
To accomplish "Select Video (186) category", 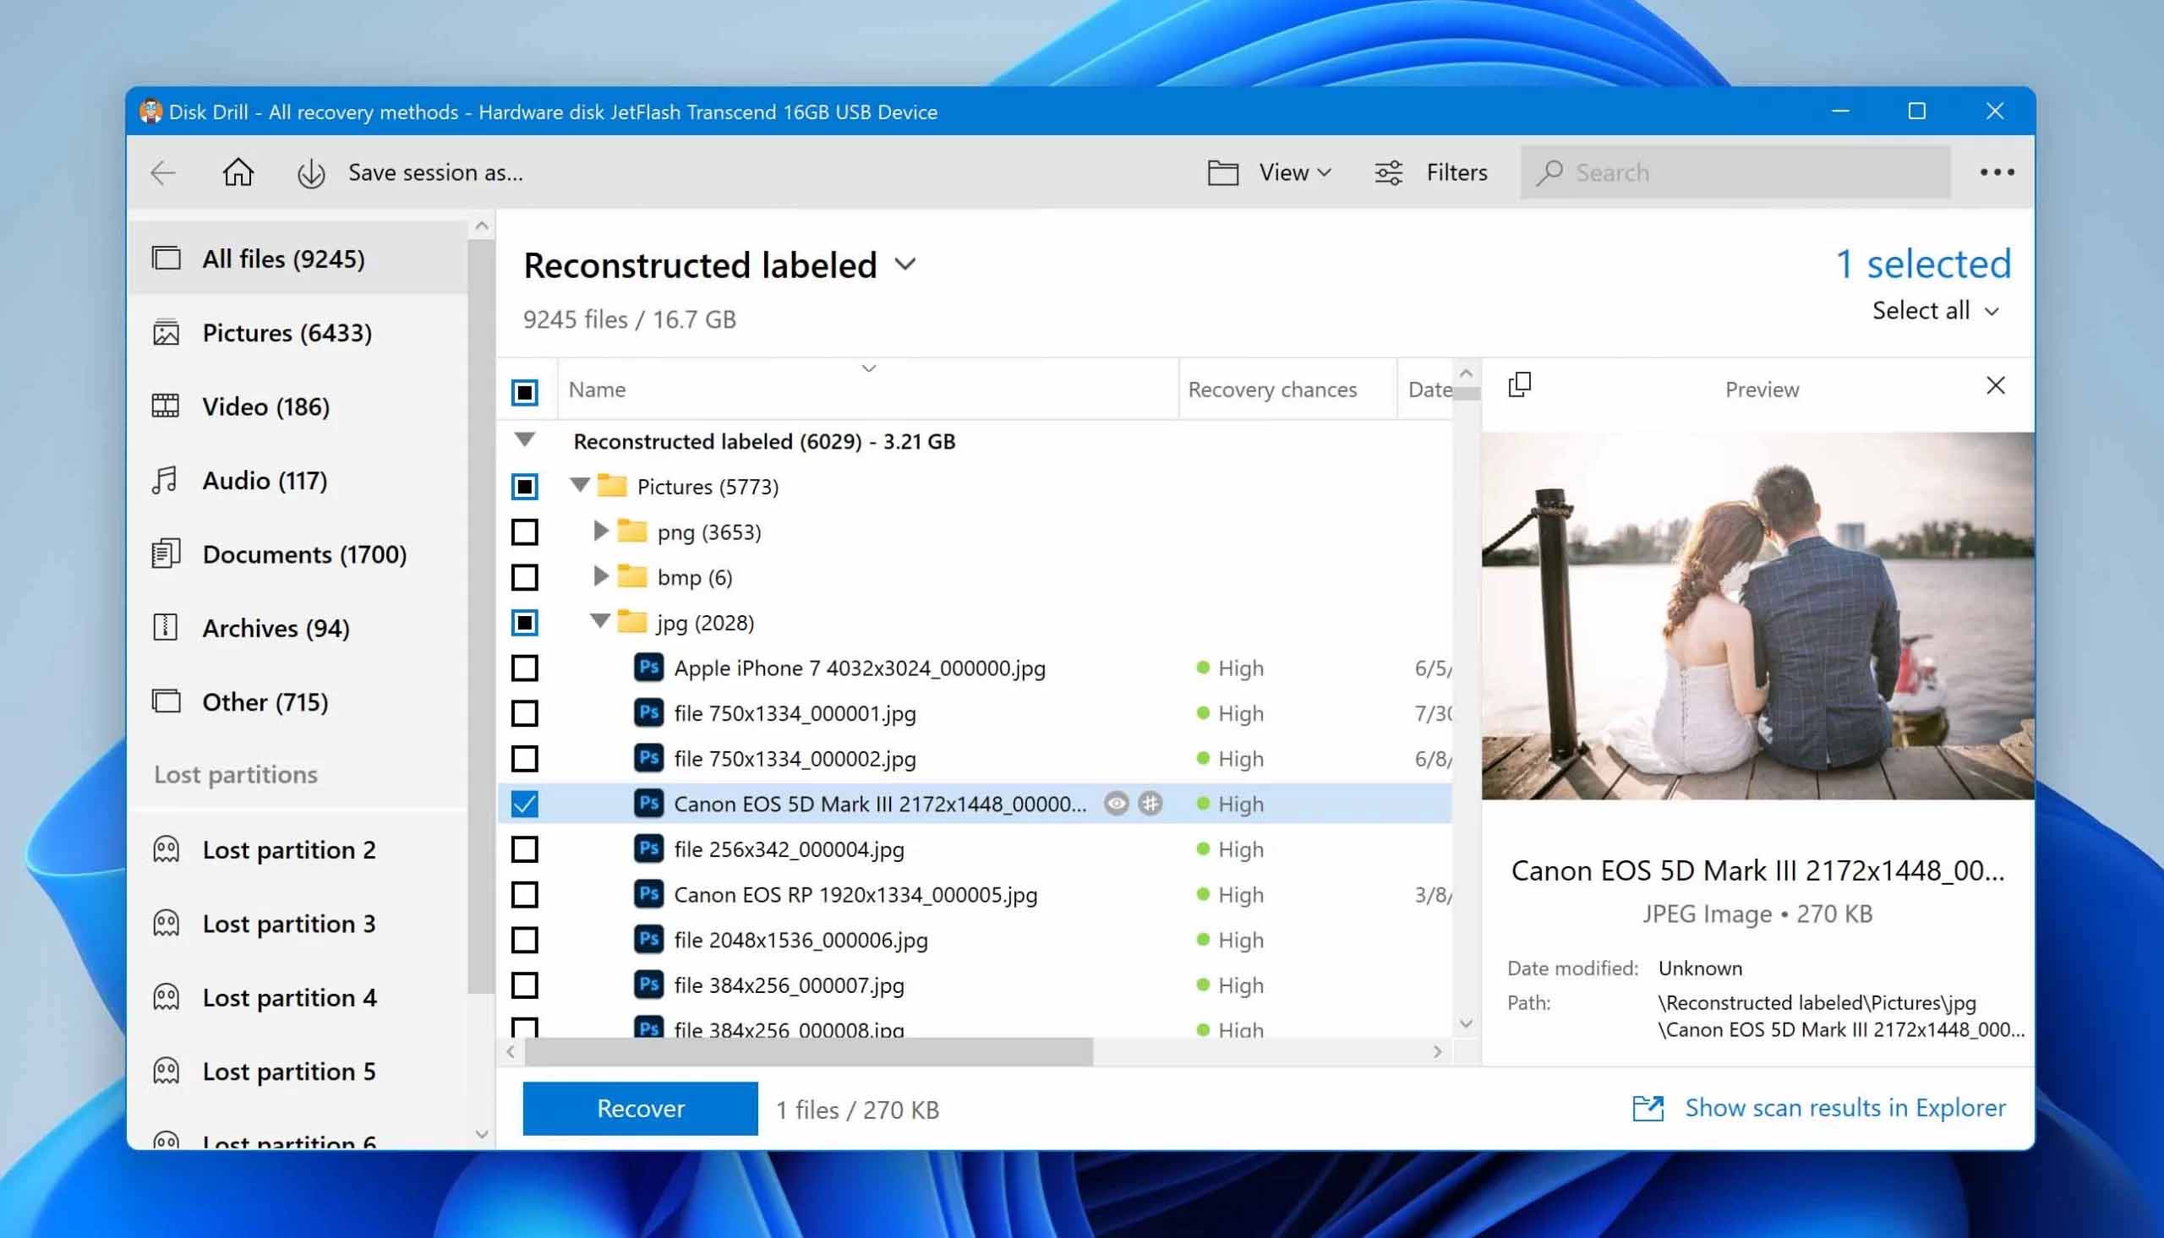I will [x=298, y=406].
